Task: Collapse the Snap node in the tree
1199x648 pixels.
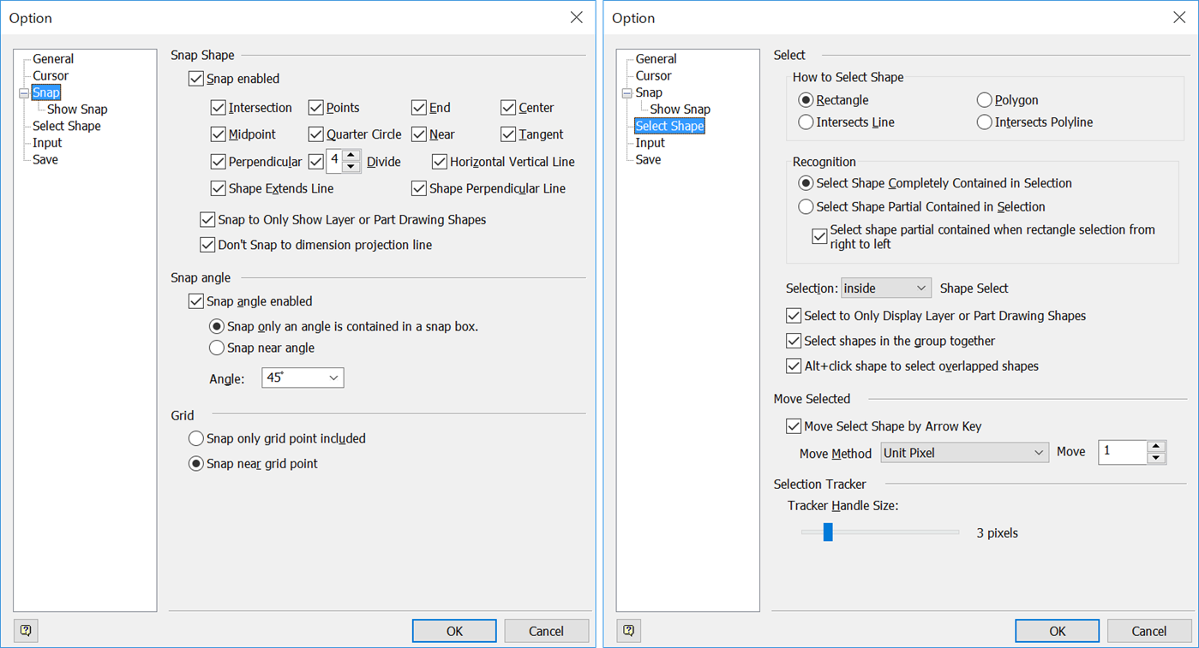Action: click(22, 92)
